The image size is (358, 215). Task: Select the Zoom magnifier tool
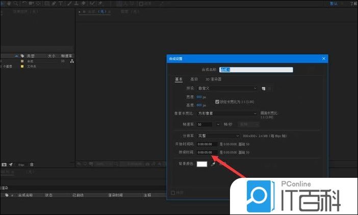coord(16,3)
